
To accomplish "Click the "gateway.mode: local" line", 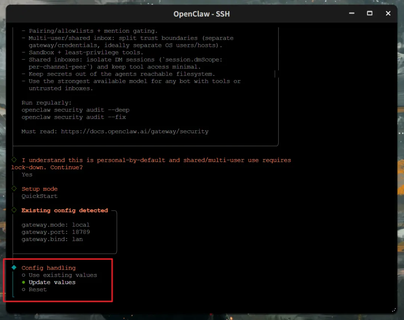I will pyautogui.click(x=56, y=225).
